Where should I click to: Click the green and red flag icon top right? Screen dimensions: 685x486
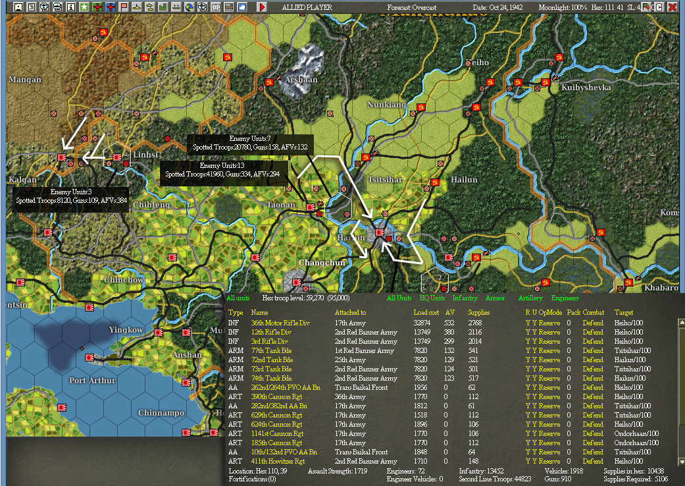click(x=647, y=7)
